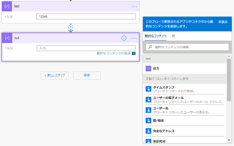Click the dynamic content scrollbar thumb
The width and height of the screenshot is (234, 146).
(x=229, y=80)
